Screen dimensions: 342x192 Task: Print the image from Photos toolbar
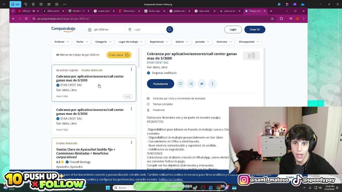(x=41, y=4)
